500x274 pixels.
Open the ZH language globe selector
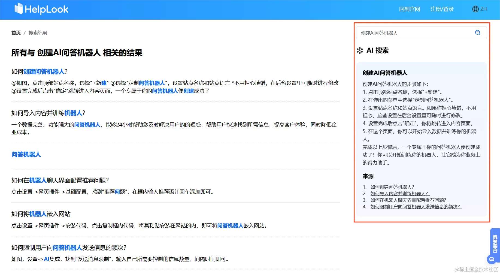pyautogui.click(x=480, y=9)
